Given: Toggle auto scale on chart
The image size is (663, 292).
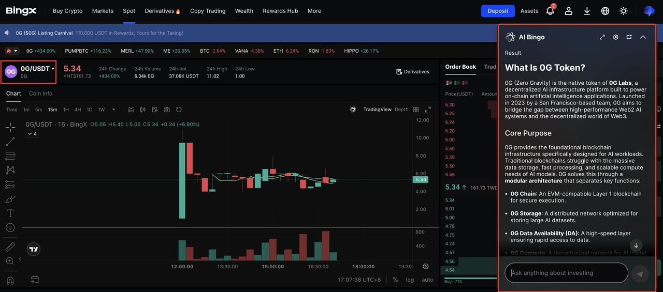Looking at the screenshot, I should [x=427, y=280].
